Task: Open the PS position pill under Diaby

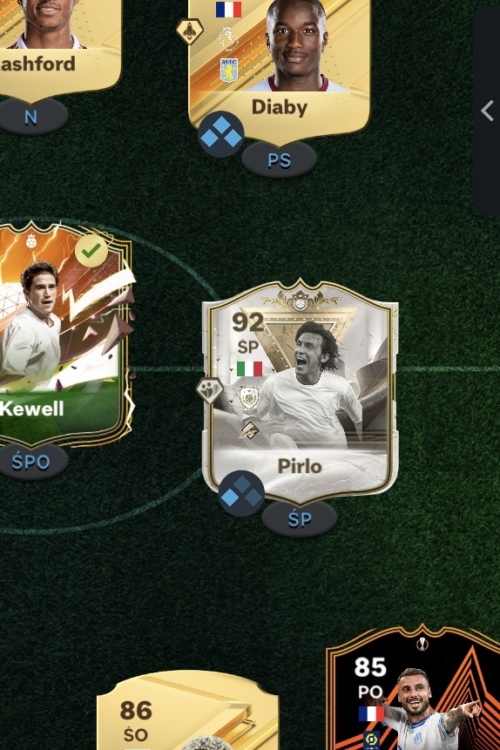Action: point(279,160)
